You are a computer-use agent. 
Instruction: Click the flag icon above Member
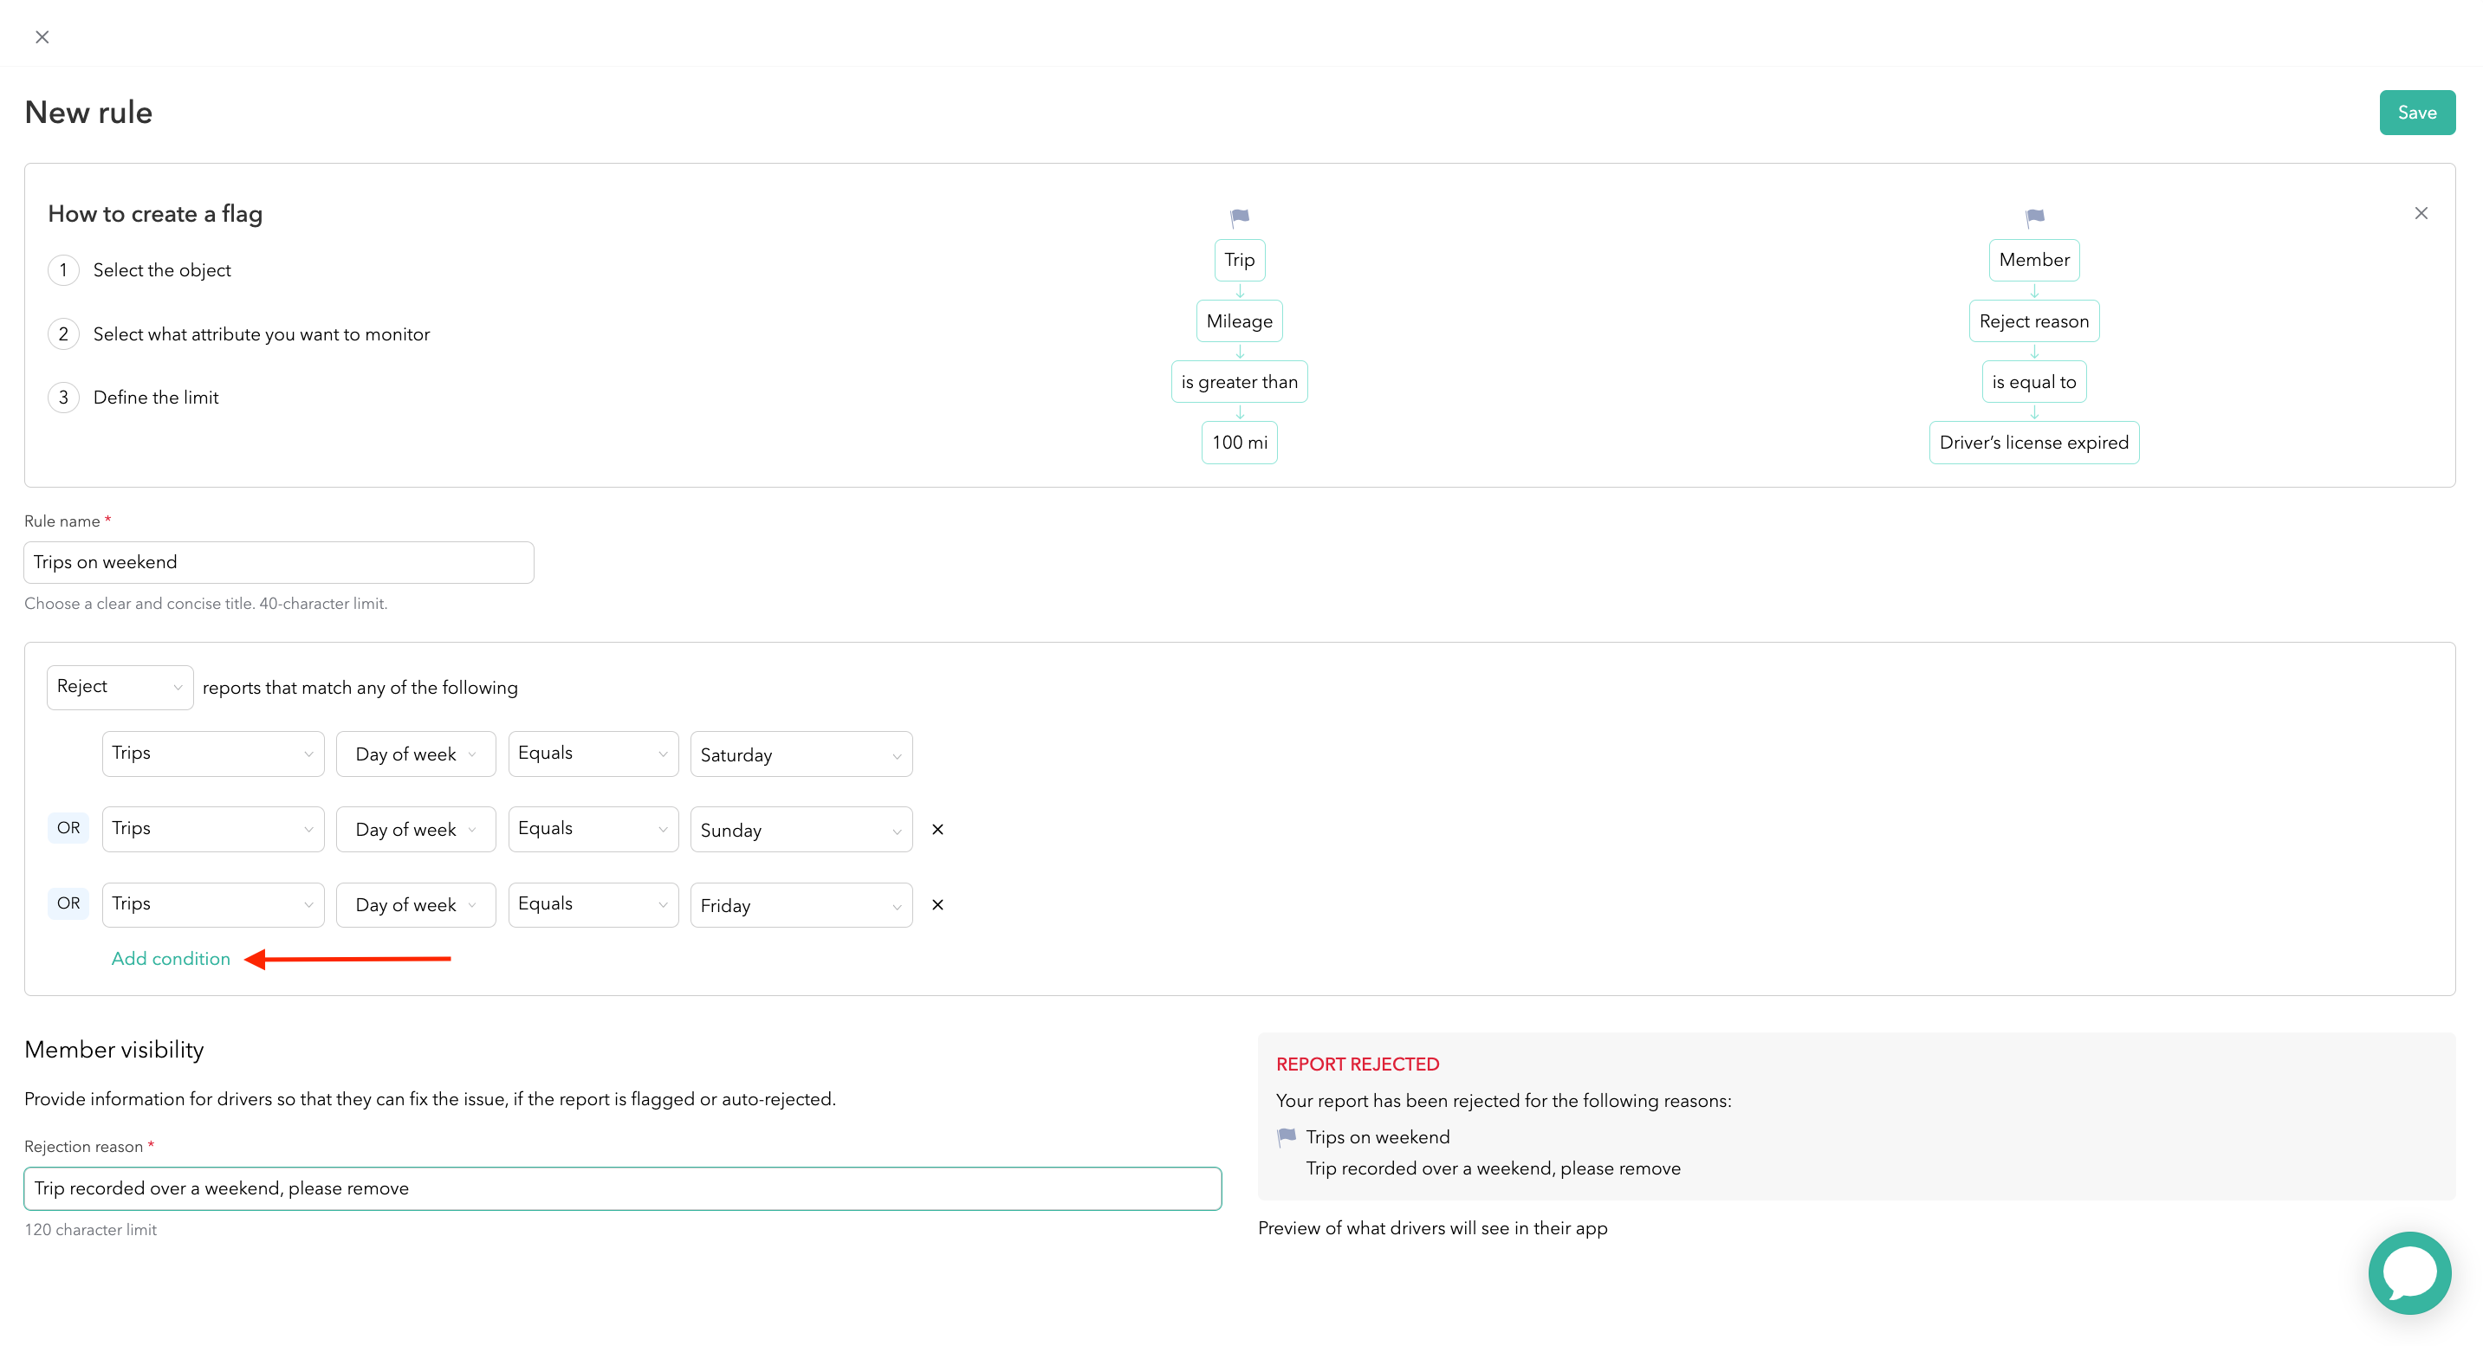click(x=2034, y=217)
